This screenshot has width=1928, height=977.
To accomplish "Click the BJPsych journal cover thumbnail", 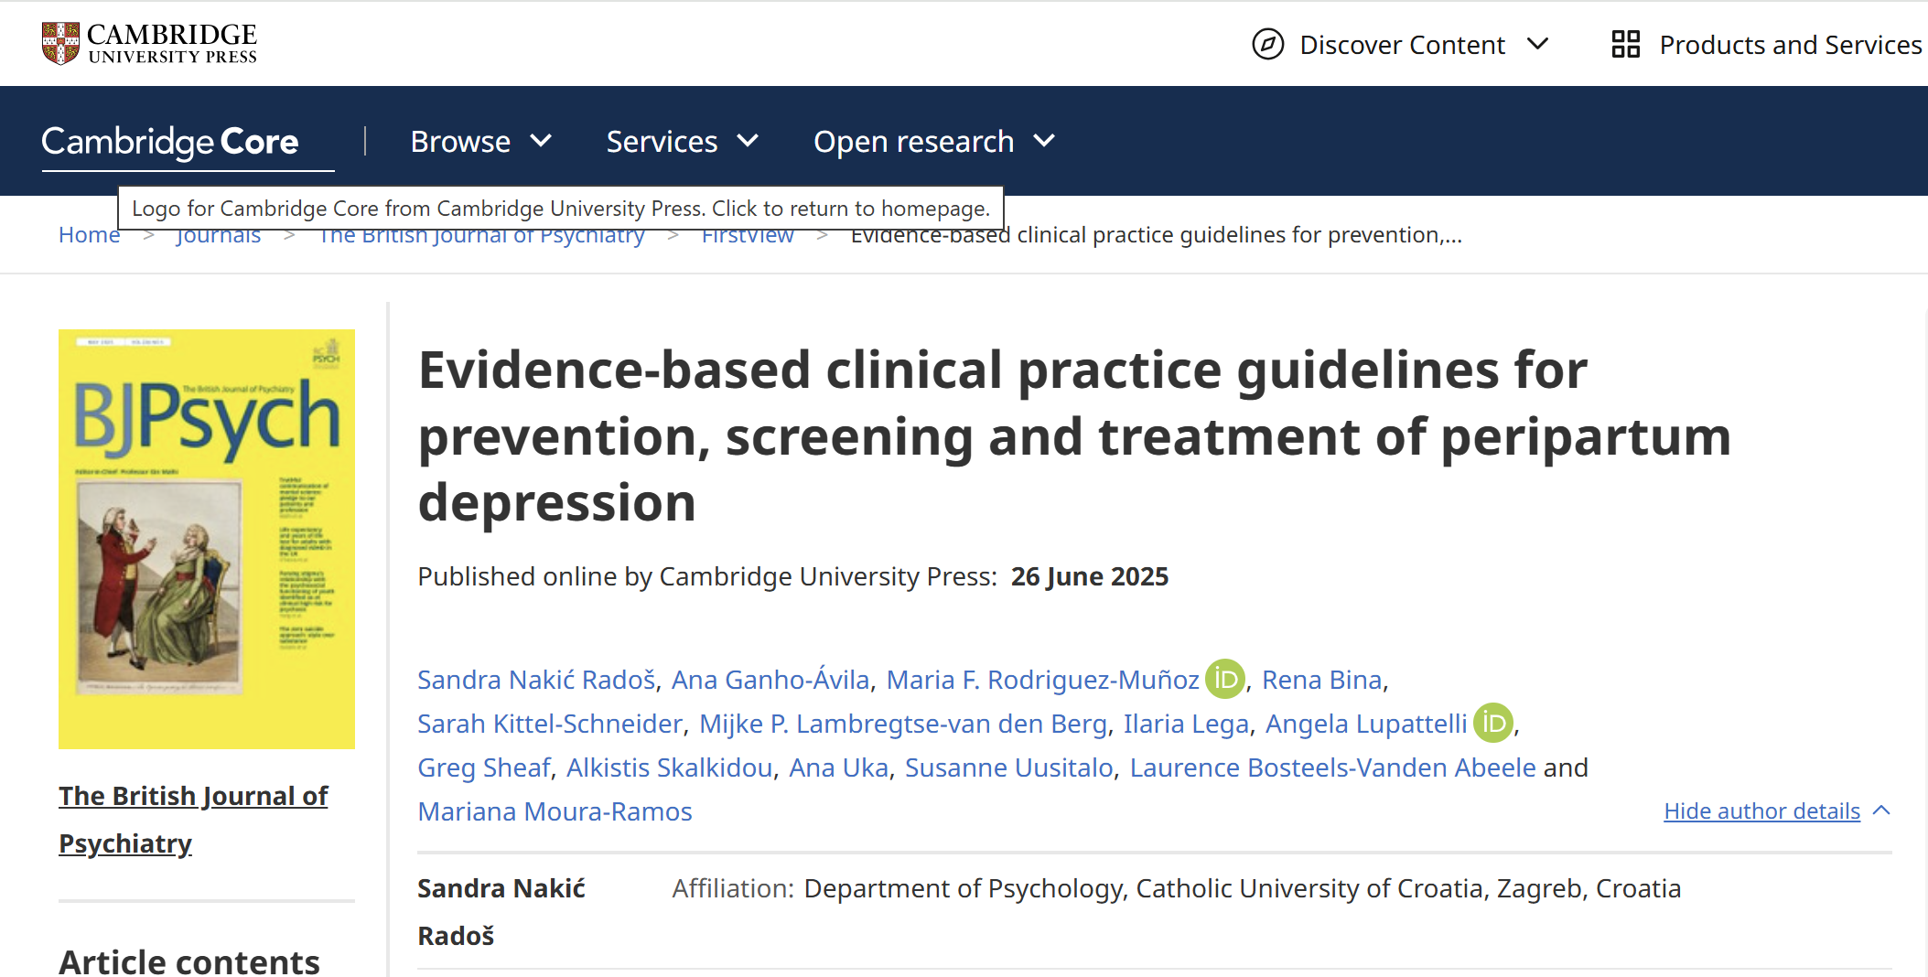I will click(x=207, y=539).
